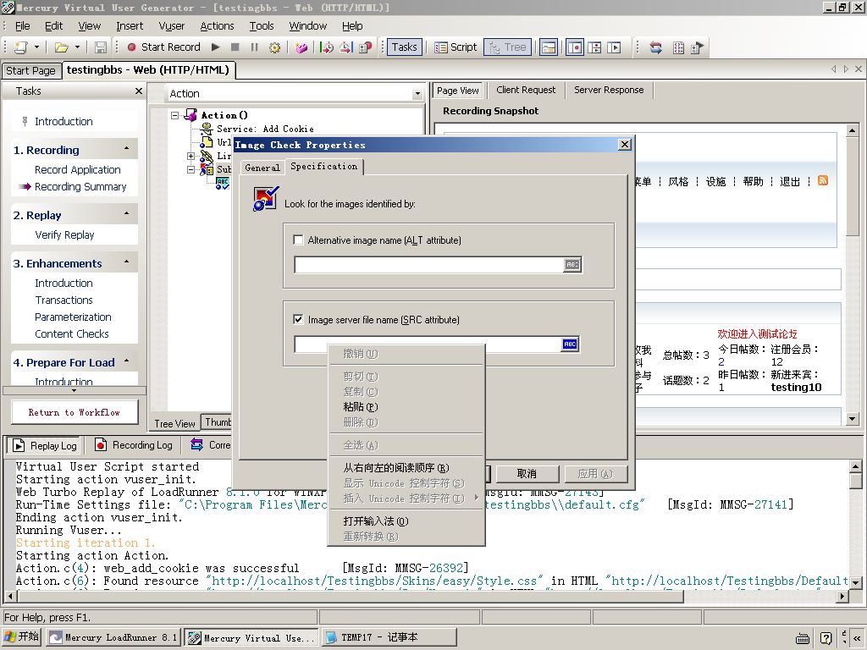Click the ALT attribute text input field
This screenshot has height=650, width=867.
pyautogui.click(x=429, y=265)
